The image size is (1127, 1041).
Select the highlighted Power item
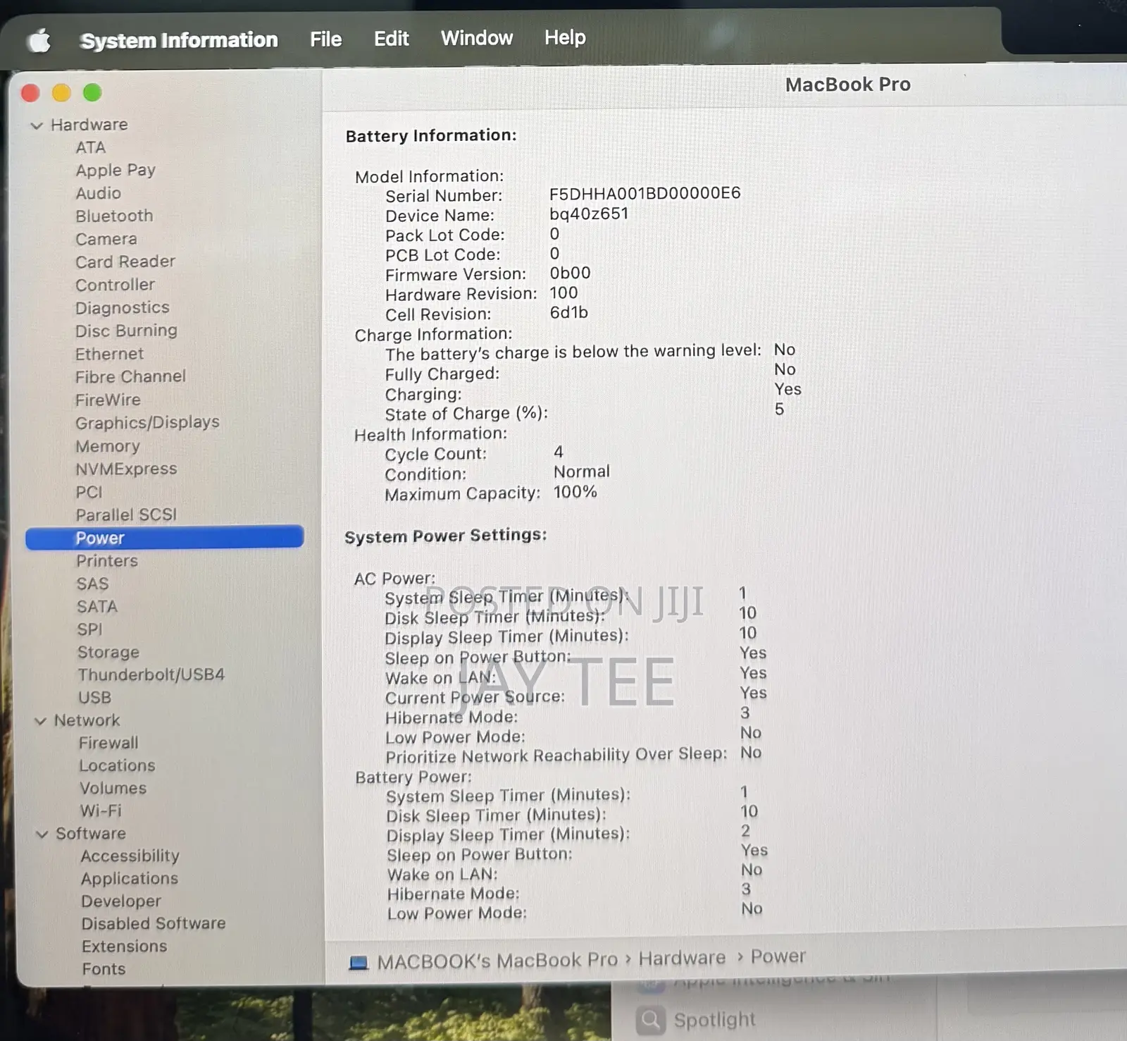(165, 538)
